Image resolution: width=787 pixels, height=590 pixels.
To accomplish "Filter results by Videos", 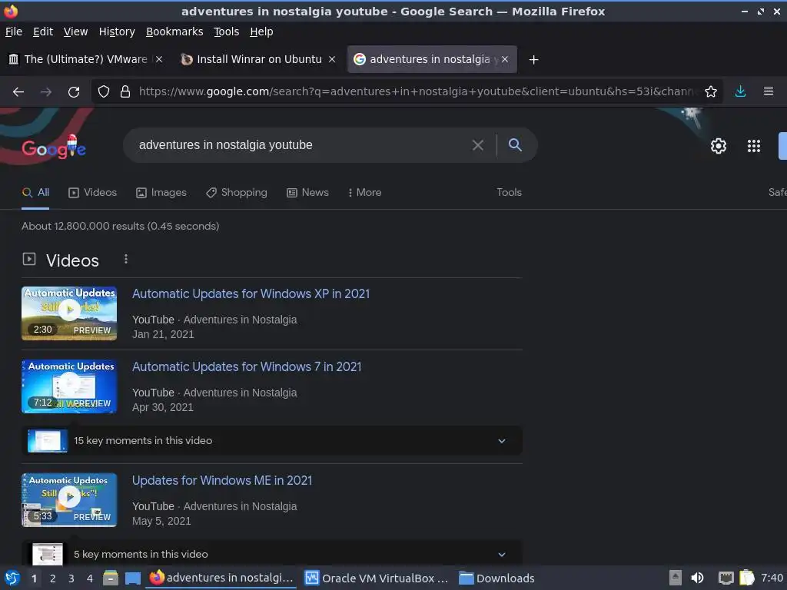I will pyautogui.click(x=92, y=193).
